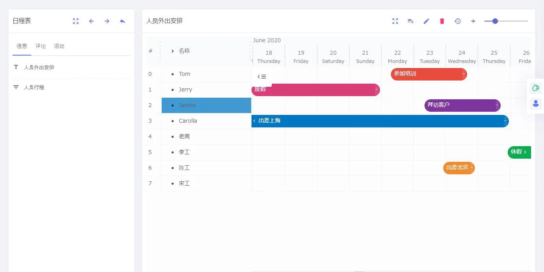Click the plus add icon

473,21
